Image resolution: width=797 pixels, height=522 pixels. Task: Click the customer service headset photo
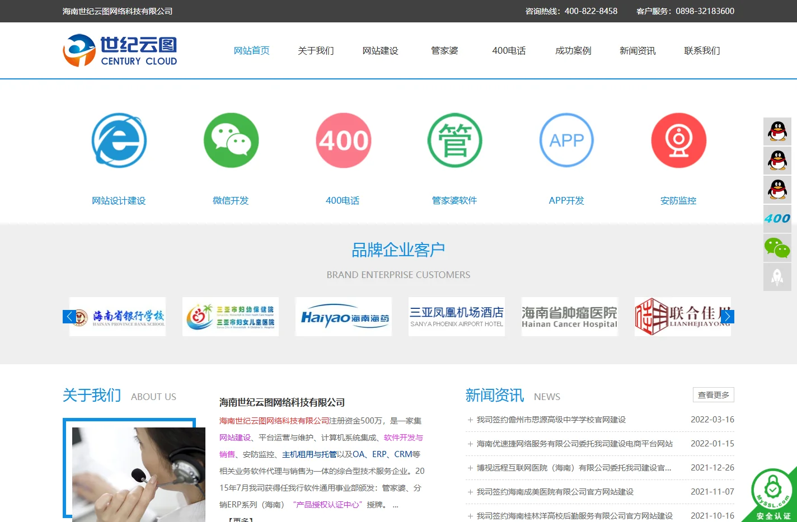(139, 474)
